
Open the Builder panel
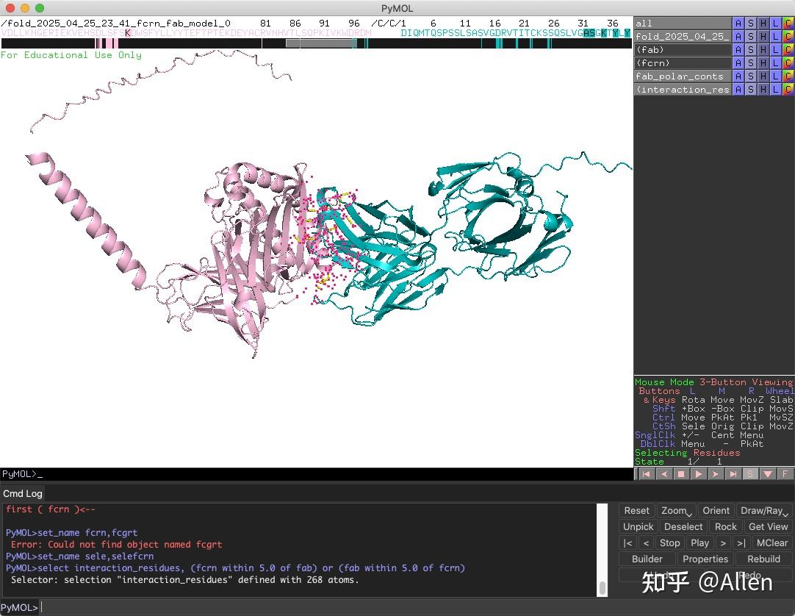point(646,559)
